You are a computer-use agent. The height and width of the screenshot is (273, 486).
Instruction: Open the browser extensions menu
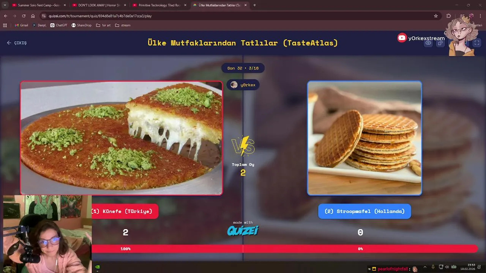(x=449, y=16)
